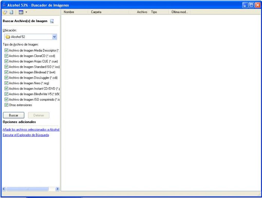Click the magnifier icon beside Buscar Archivo(s)
The width and height of the screenshot is (262, 198).
(x=52, y=21)
